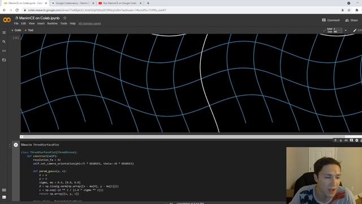Add a new Code cell
The width and height of the screenshot is (362, 204).
[x=16, y=30]
